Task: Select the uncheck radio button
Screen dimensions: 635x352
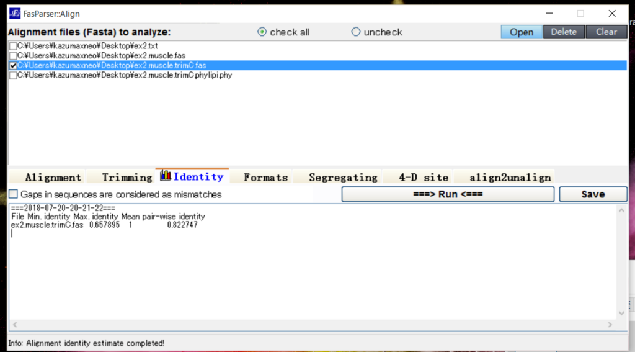Action: tap(355, 32)
